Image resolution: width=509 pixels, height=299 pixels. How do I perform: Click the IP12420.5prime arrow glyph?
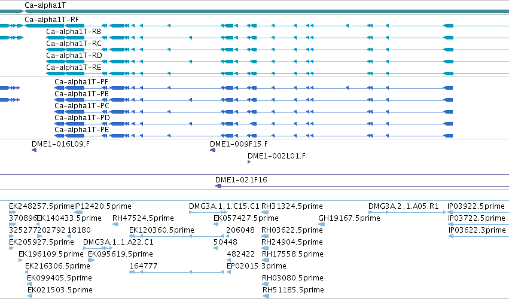point(78,212)
